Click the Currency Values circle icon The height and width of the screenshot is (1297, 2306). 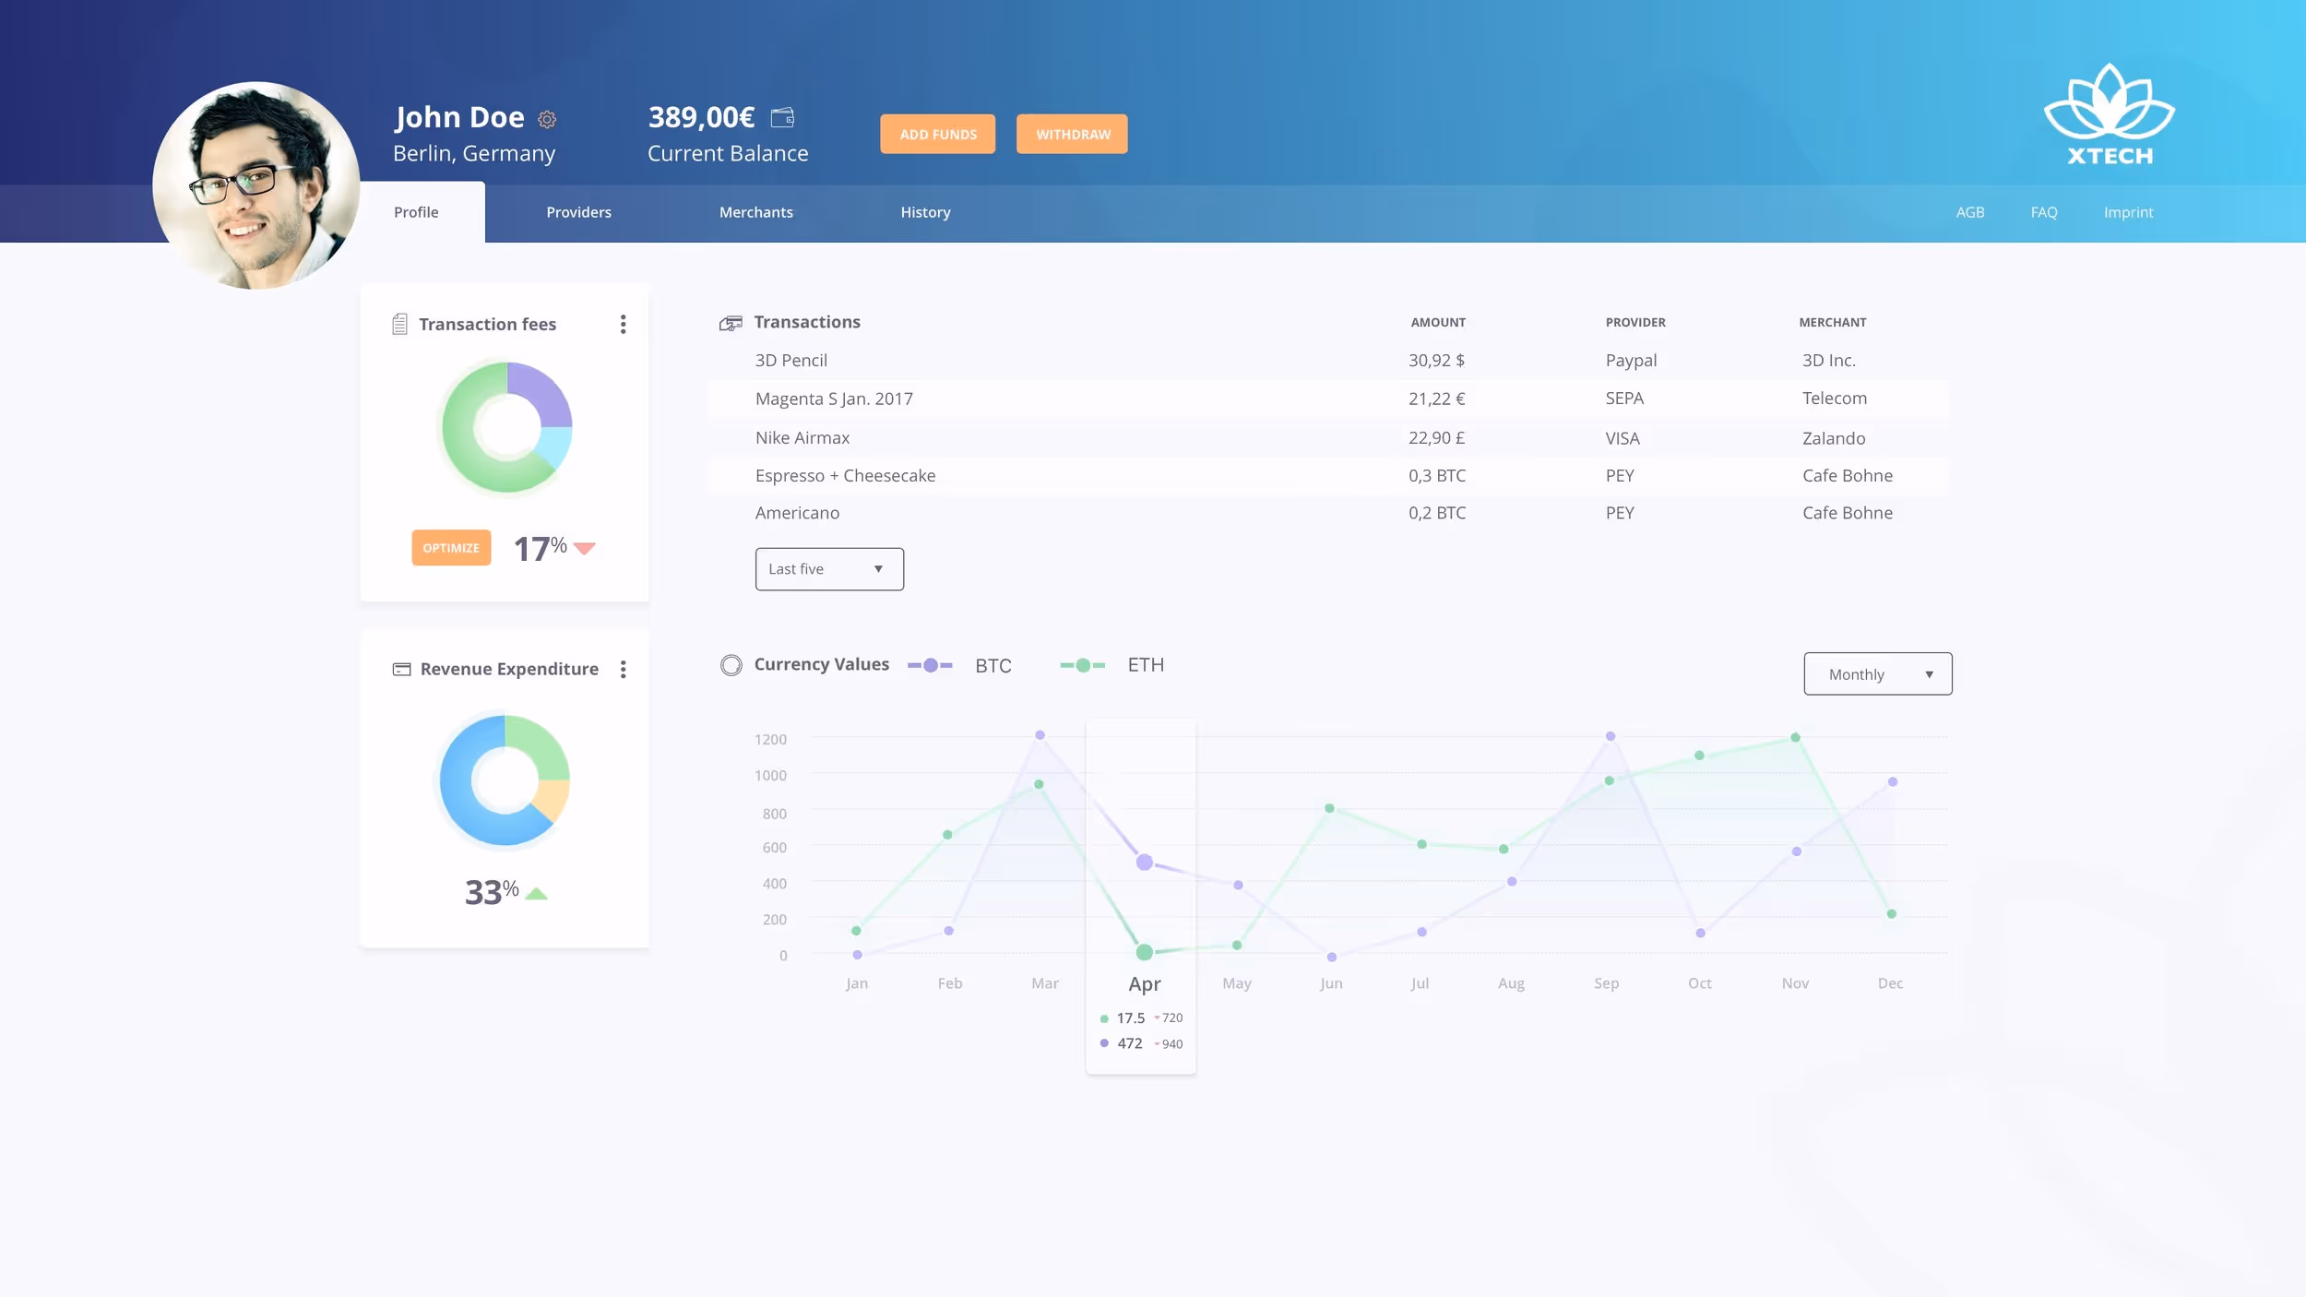[731, 665]
